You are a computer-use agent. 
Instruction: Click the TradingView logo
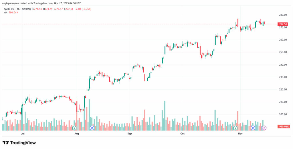coord(19,143)
